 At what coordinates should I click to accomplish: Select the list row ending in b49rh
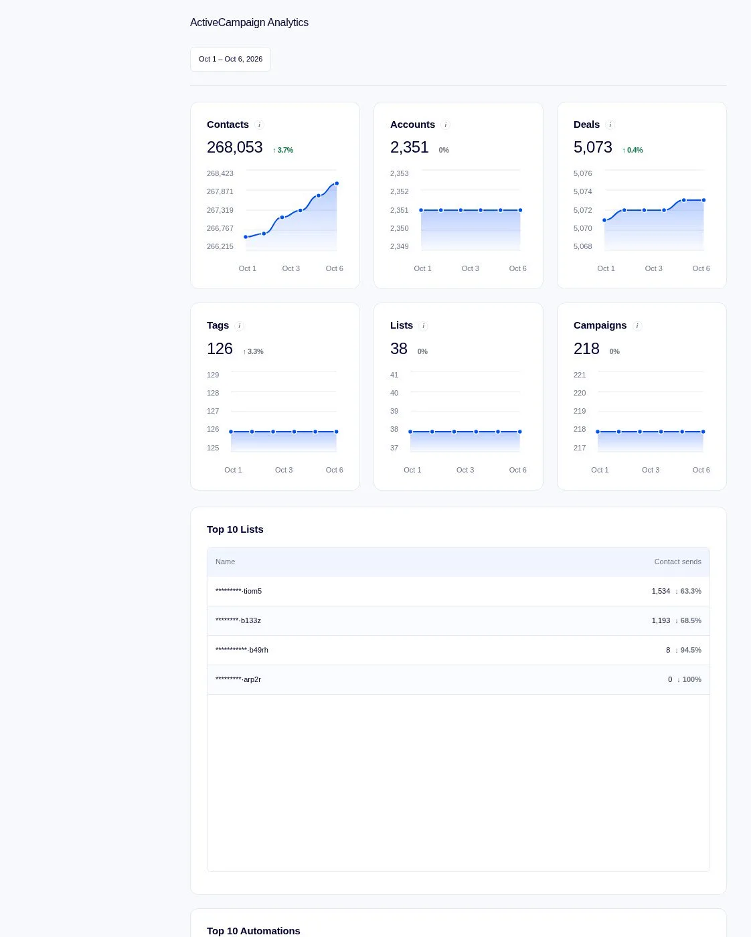pyautogui.click(x=458, y=650)
